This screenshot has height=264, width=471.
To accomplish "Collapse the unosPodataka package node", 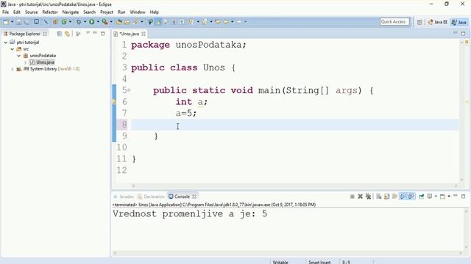I will [19, 56].
